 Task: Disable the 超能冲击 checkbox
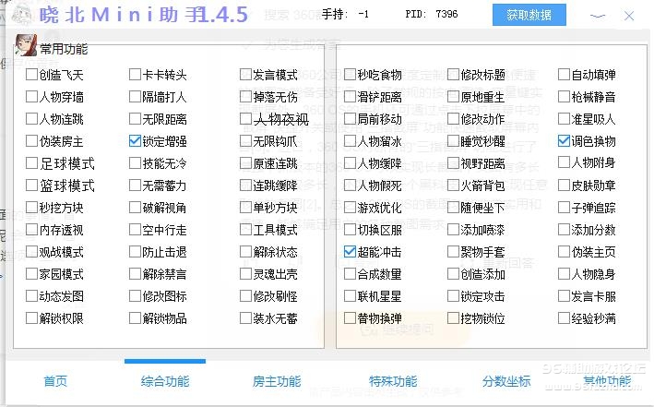pyautogui.click(x=350, y=252)
